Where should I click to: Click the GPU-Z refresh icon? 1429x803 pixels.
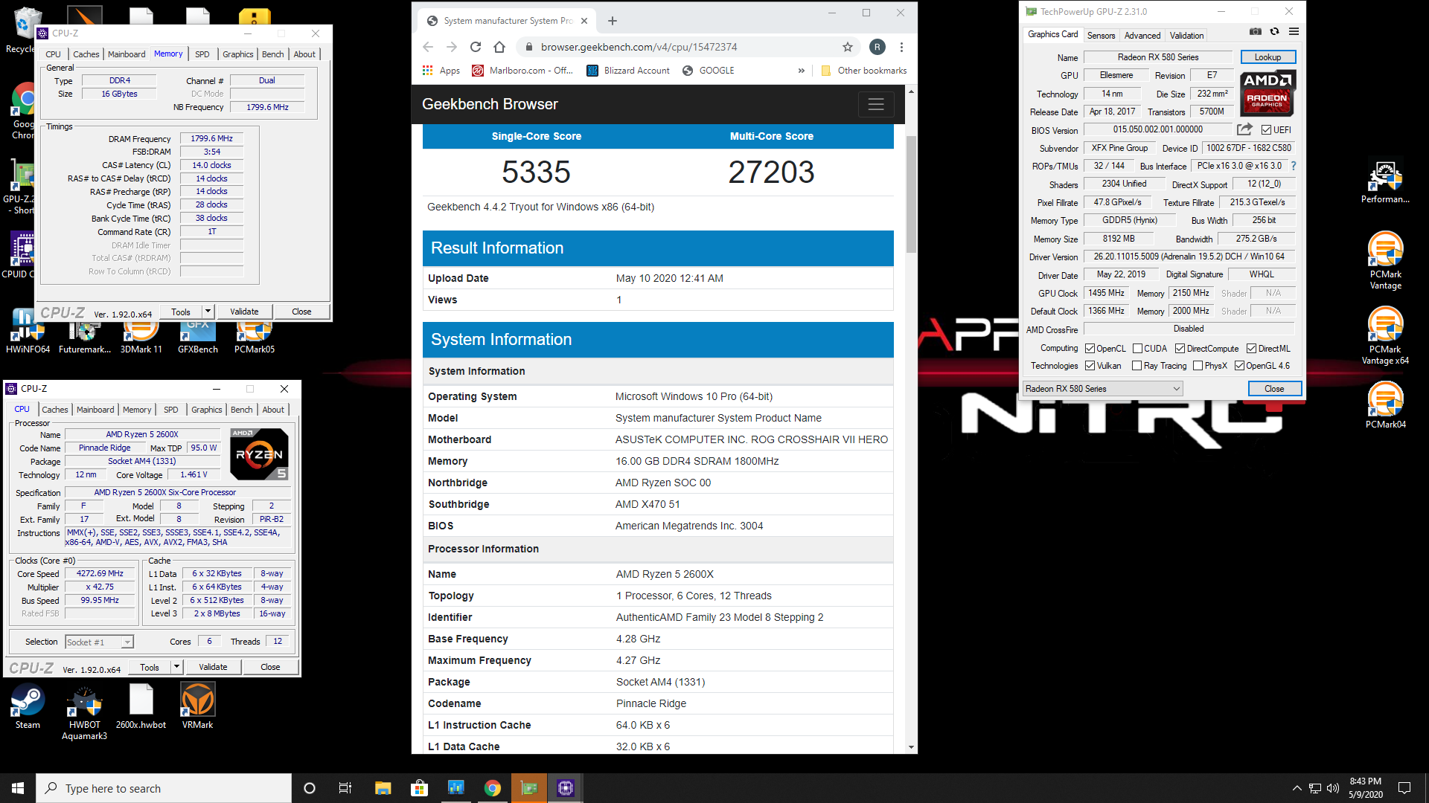pyautogui.click(x=1274, y=32)
